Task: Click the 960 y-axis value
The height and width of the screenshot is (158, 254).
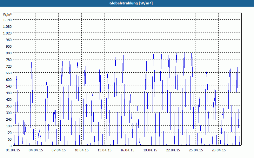Action: (x=9, y=40)
